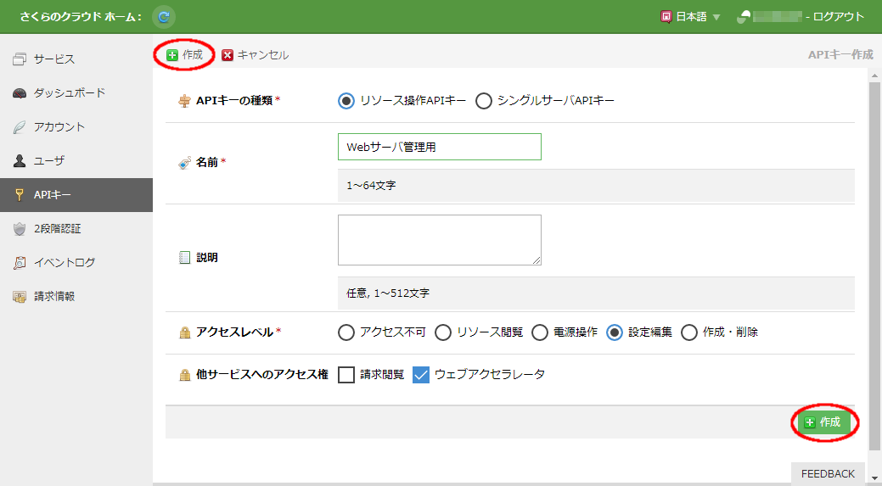
Task: Click the 2段階認証 shield icon
Action: pyautogui.click(x=20, y=229)
